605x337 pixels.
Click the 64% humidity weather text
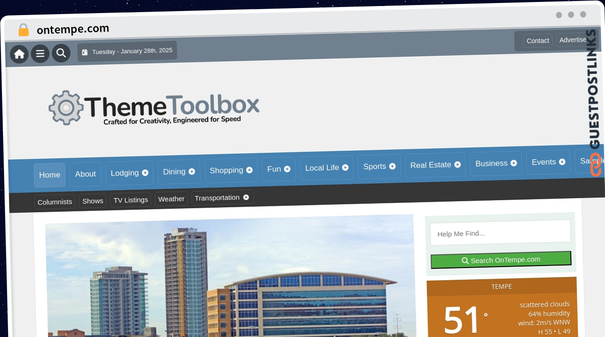coord(549,314)
